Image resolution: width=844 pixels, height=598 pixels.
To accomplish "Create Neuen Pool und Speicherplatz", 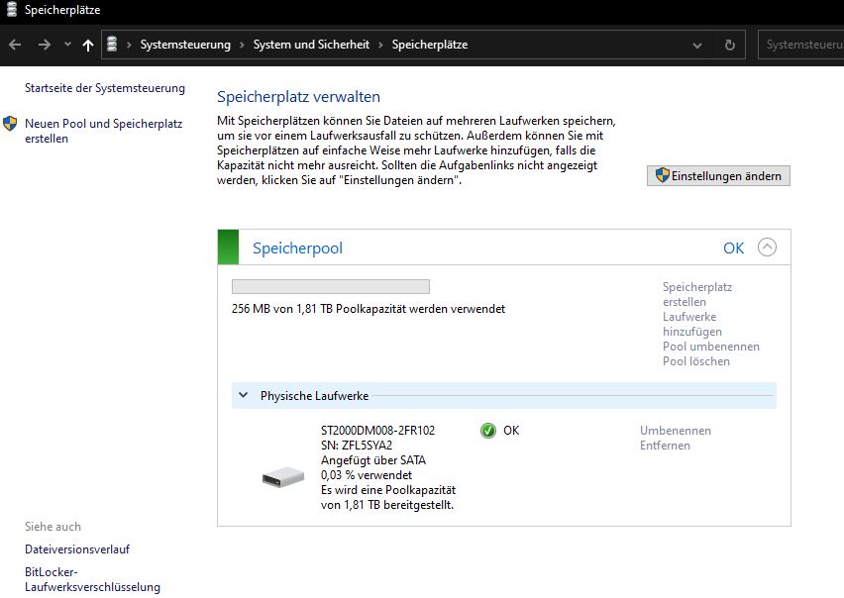I will (x=103, y=131).
